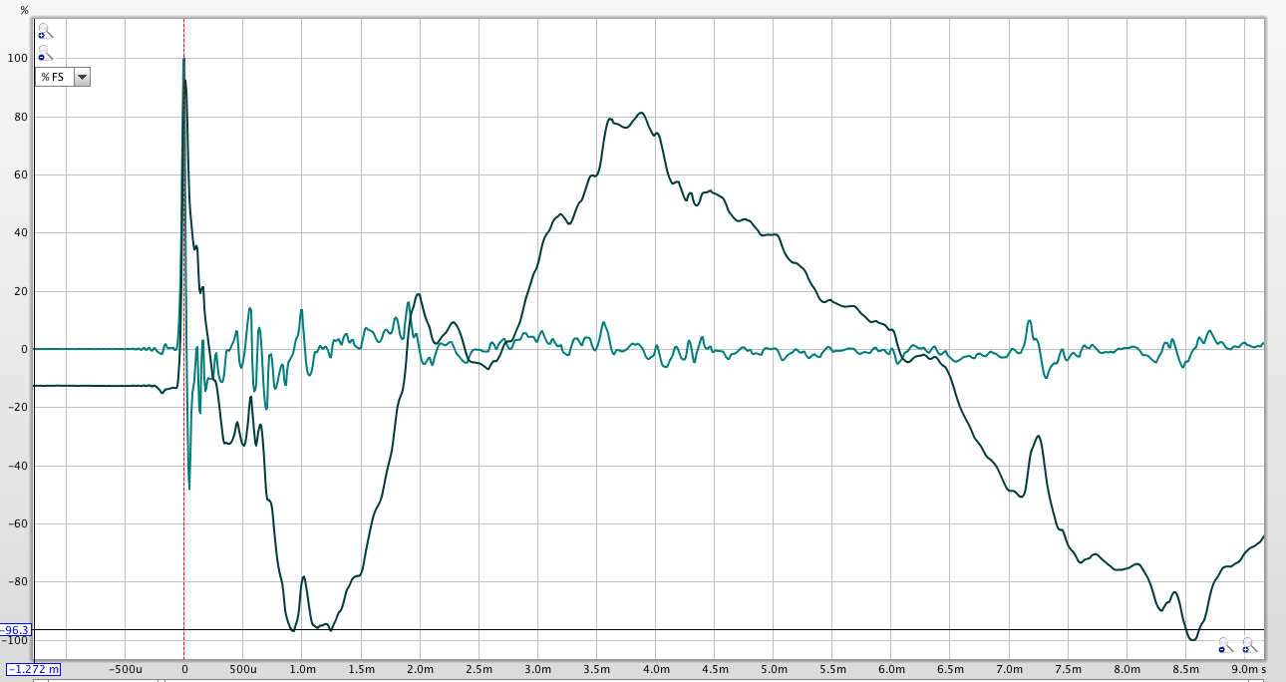Click the black horizontal cursor line at -96.3

tap(648, 629)
